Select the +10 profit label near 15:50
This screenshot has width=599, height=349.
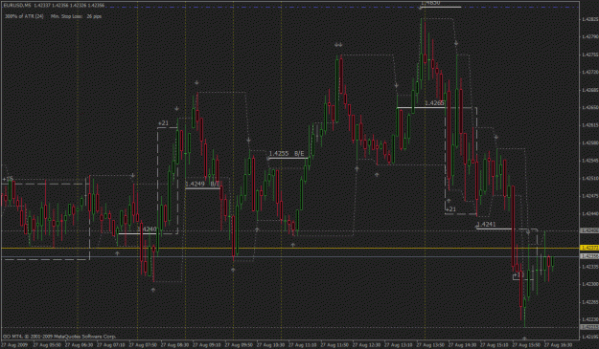tap(518, 274)
